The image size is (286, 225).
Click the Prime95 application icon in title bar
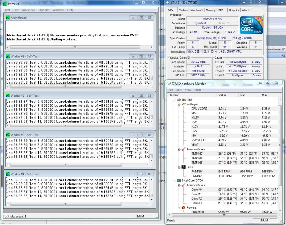5,4
